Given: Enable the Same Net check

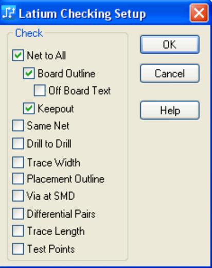Looking at the screenshot, I should tap(18, 126).
